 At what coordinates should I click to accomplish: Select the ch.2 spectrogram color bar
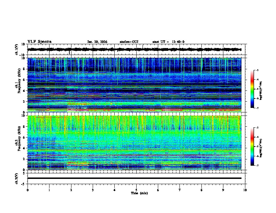252,147
